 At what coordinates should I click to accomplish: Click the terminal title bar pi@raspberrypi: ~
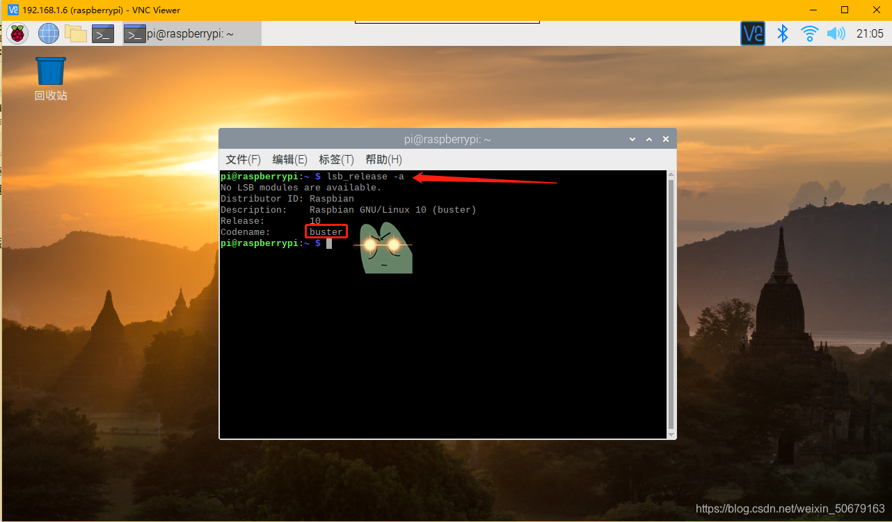(x=447, y=140)
